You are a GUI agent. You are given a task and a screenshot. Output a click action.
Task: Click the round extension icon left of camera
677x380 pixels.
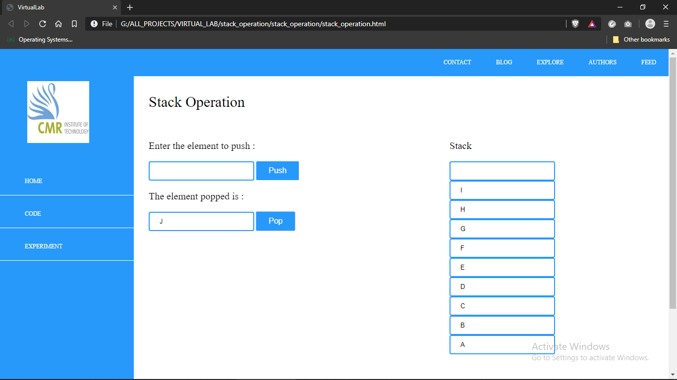tap(612, 24)
